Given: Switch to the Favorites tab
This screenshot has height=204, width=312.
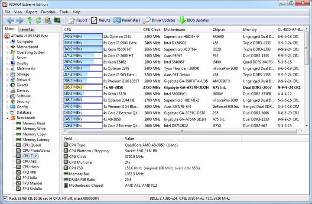Looking at the screenshot, I should [27, 29].
